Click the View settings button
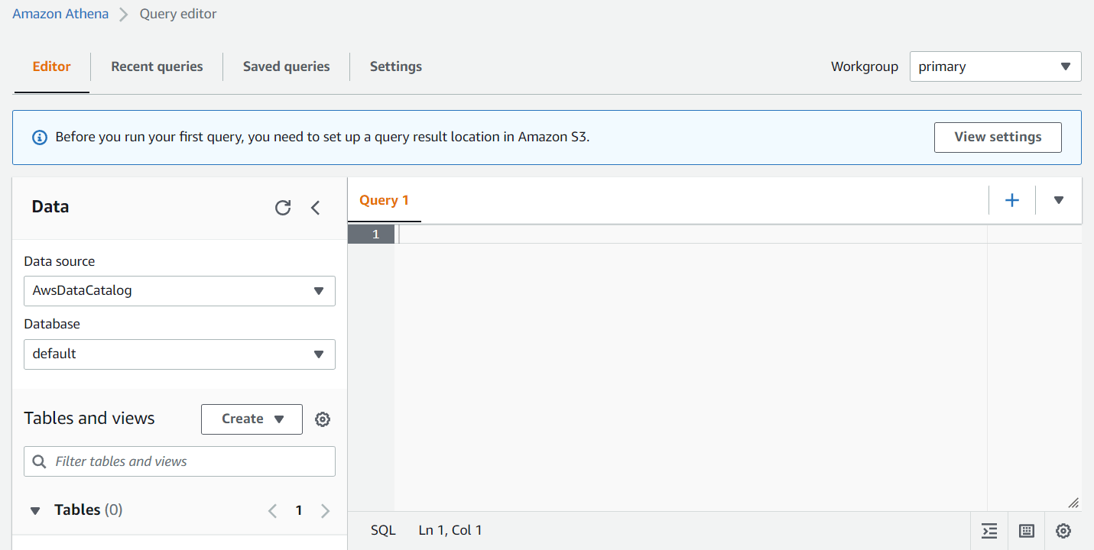The width and height of the screenshot is (1094, 550). coord(998,137)
